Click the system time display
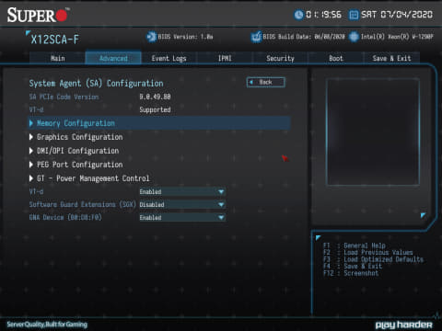The height and width of the screenshot is (331, 442). click(323, 15)
